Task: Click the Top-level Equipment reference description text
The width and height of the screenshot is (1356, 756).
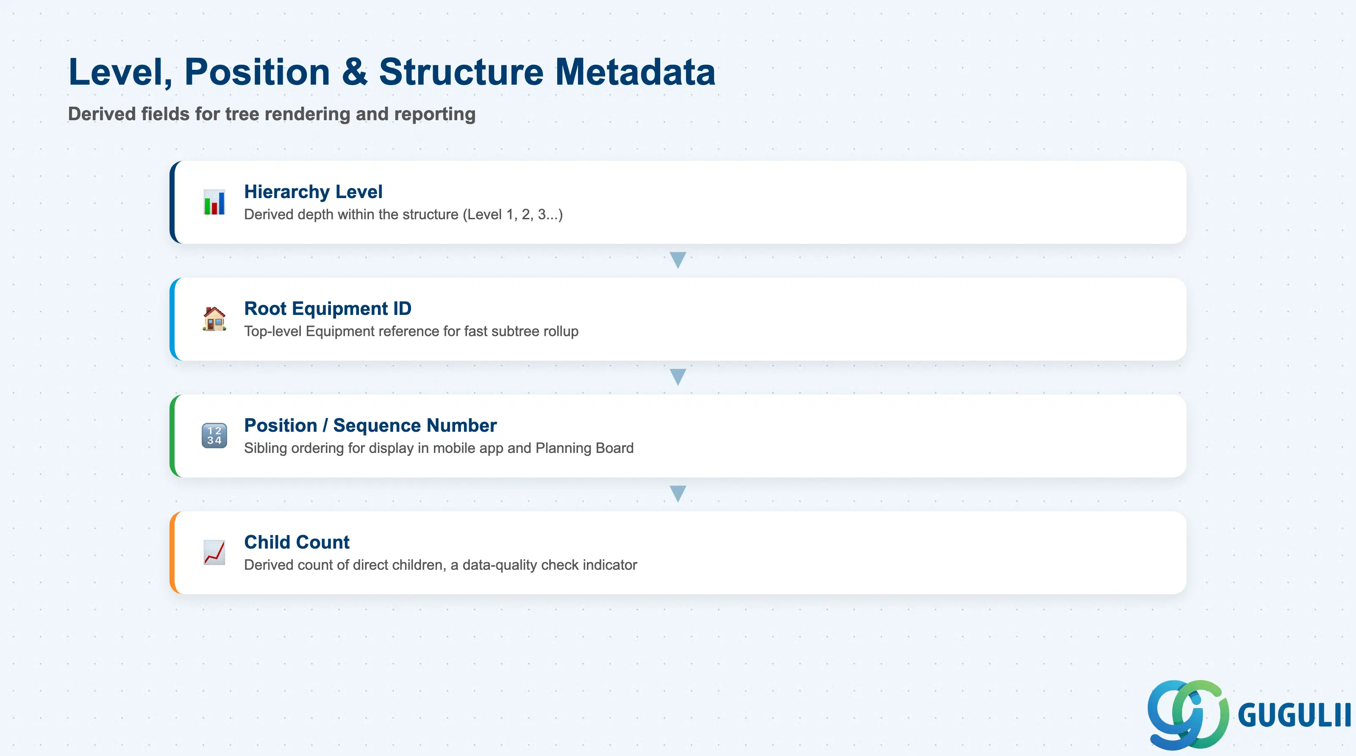Action: [411, 331]
